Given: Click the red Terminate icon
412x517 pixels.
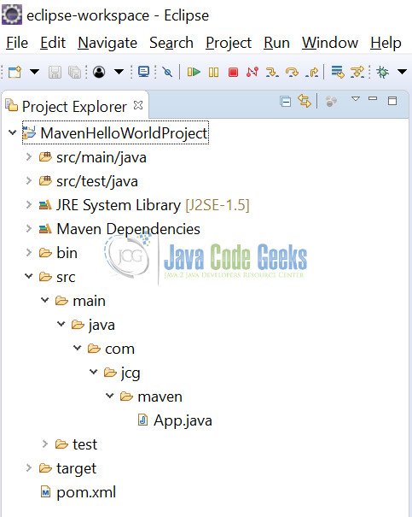Looking at the screenshot, I should tap(234, 72).
